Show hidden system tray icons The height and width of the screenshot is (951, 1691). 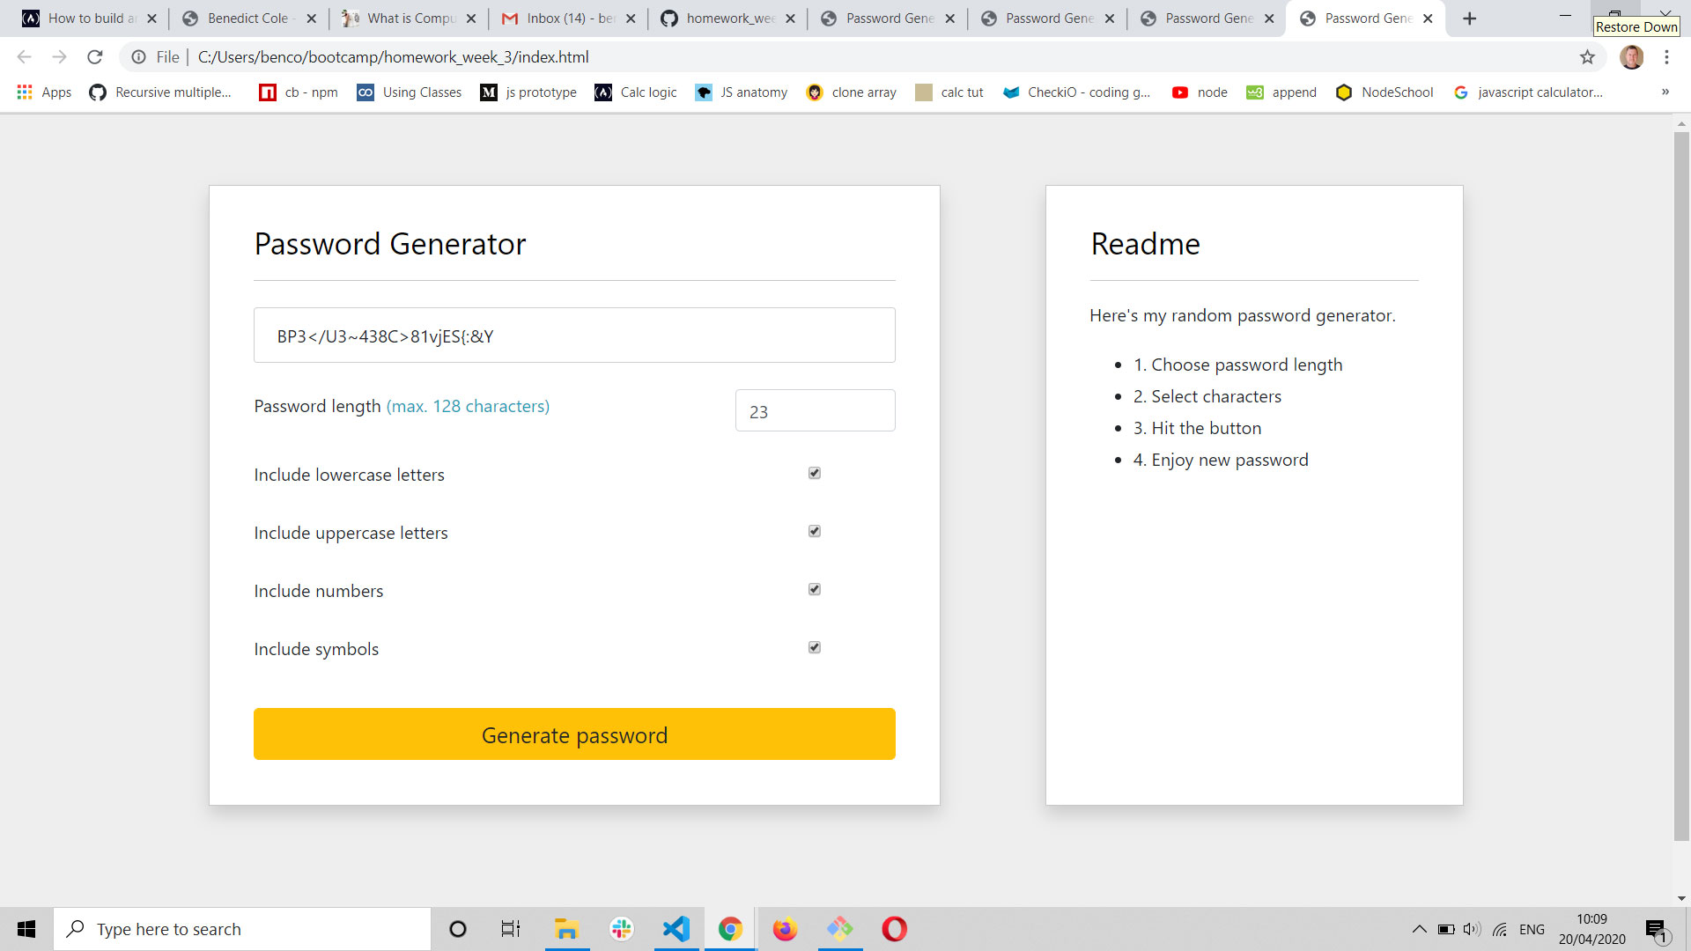click(x=1419, y=929)
